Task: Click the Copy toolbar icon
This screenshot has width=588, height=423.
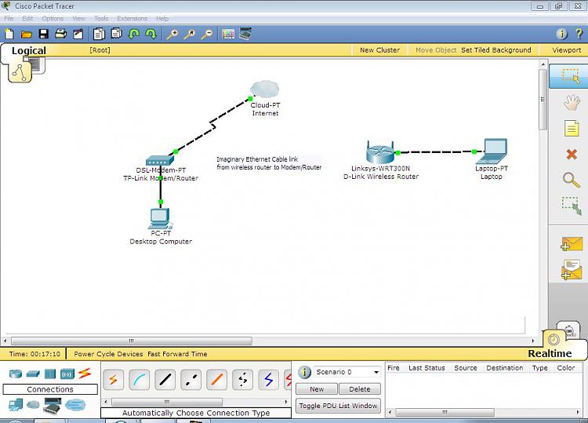Action: 99,35
